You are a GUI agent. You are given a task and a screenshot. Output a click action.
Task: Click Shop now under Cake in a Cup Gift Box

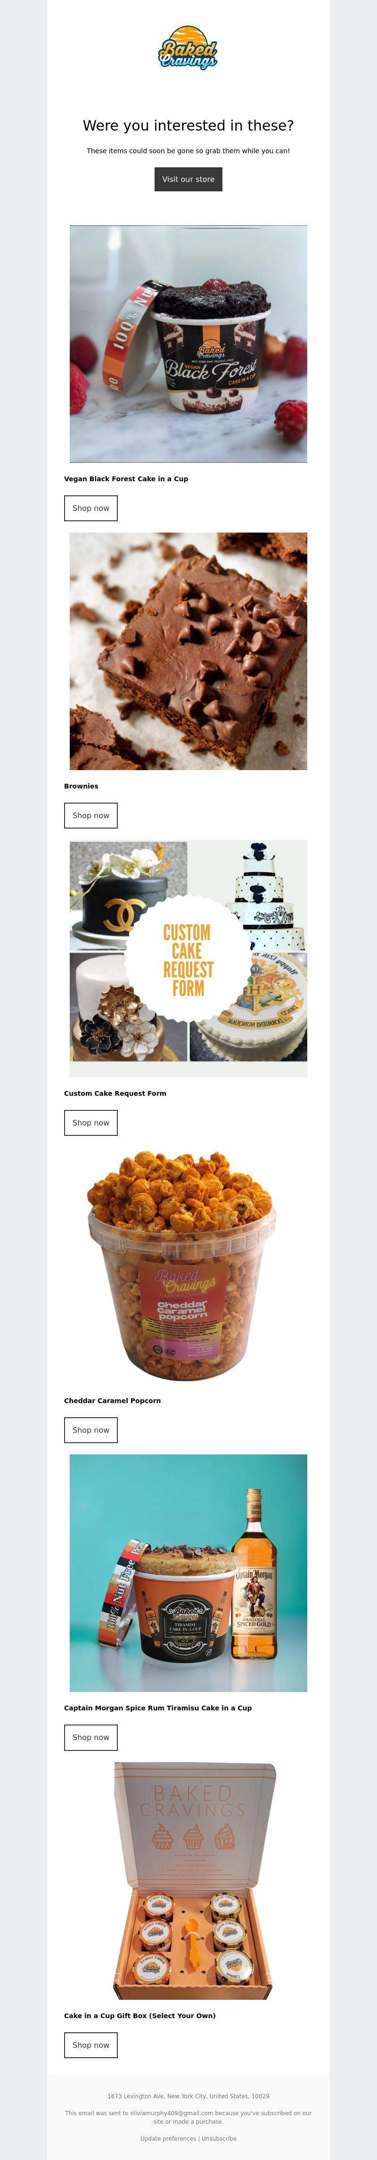point(90,2045)
